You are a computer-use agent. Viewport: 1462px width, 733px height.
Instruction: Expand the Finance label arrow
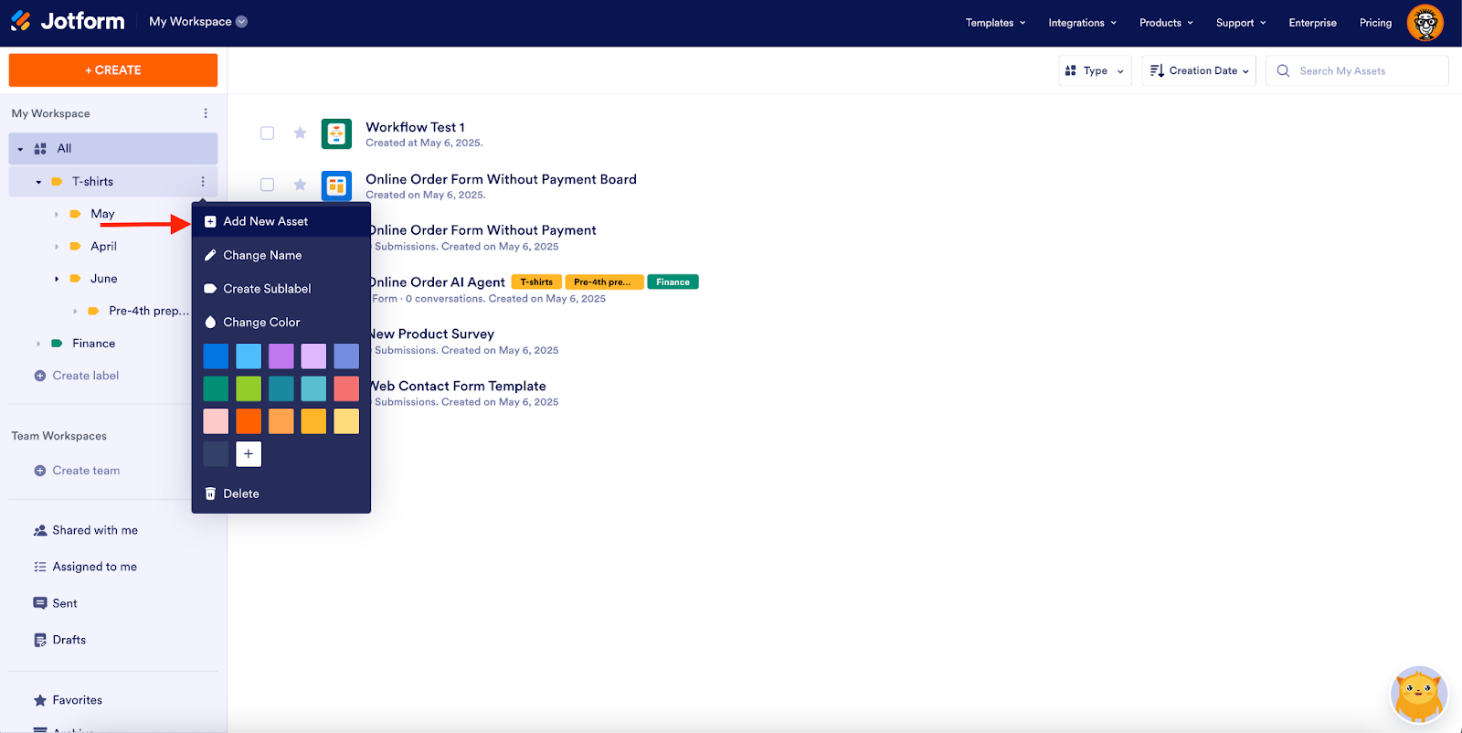click(x=38, y=344)
